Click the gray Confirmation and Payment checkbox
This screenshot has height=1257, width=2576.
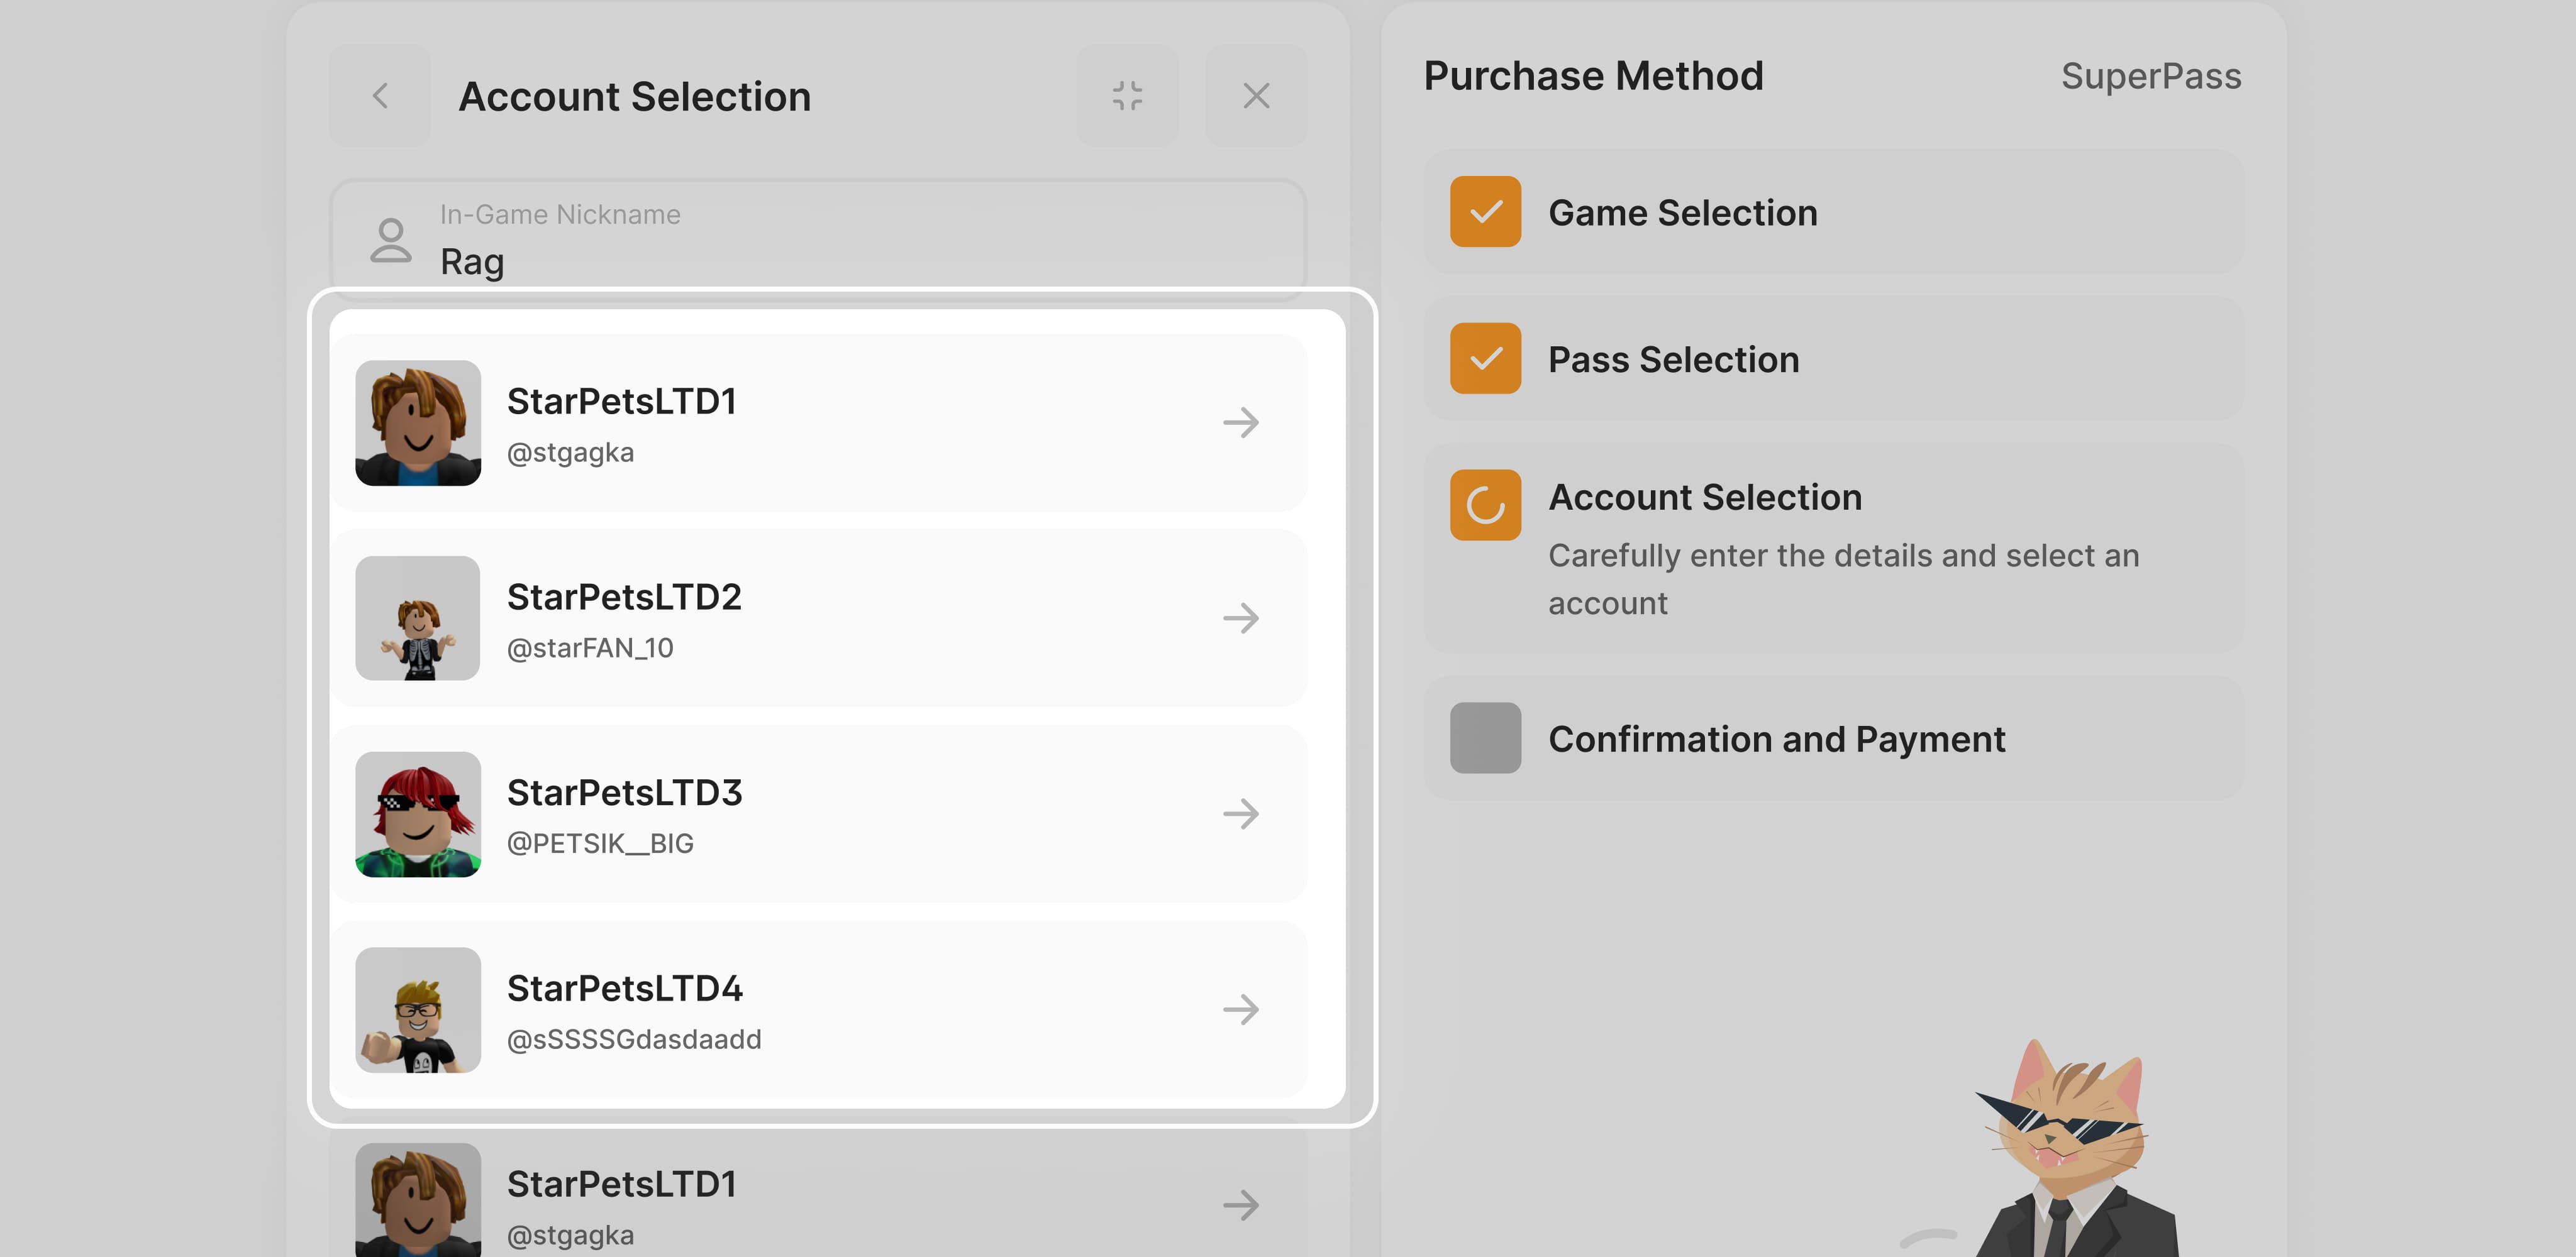point(1485,738)
